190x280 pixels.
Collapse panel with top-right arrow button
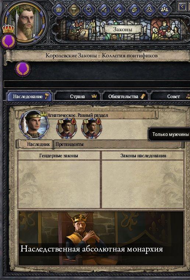(x=182, y=7)
